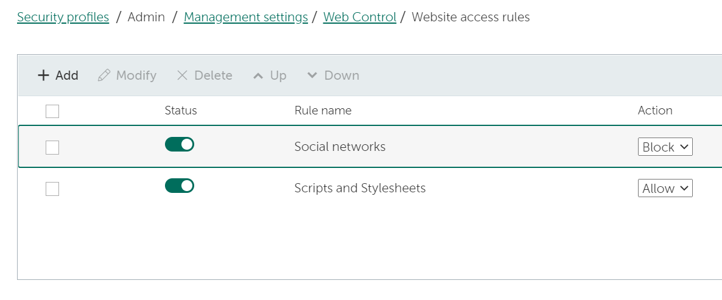
Task: Click the pencil Modify icon
Action: coord(104,75)
